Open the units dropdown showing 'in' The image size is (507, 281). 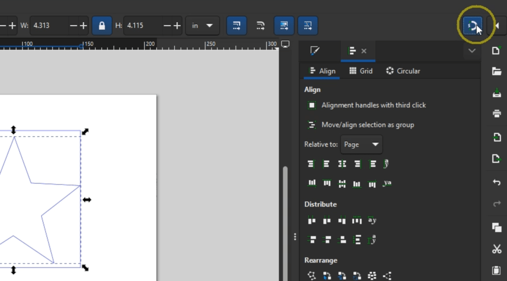tap(202, 25)
